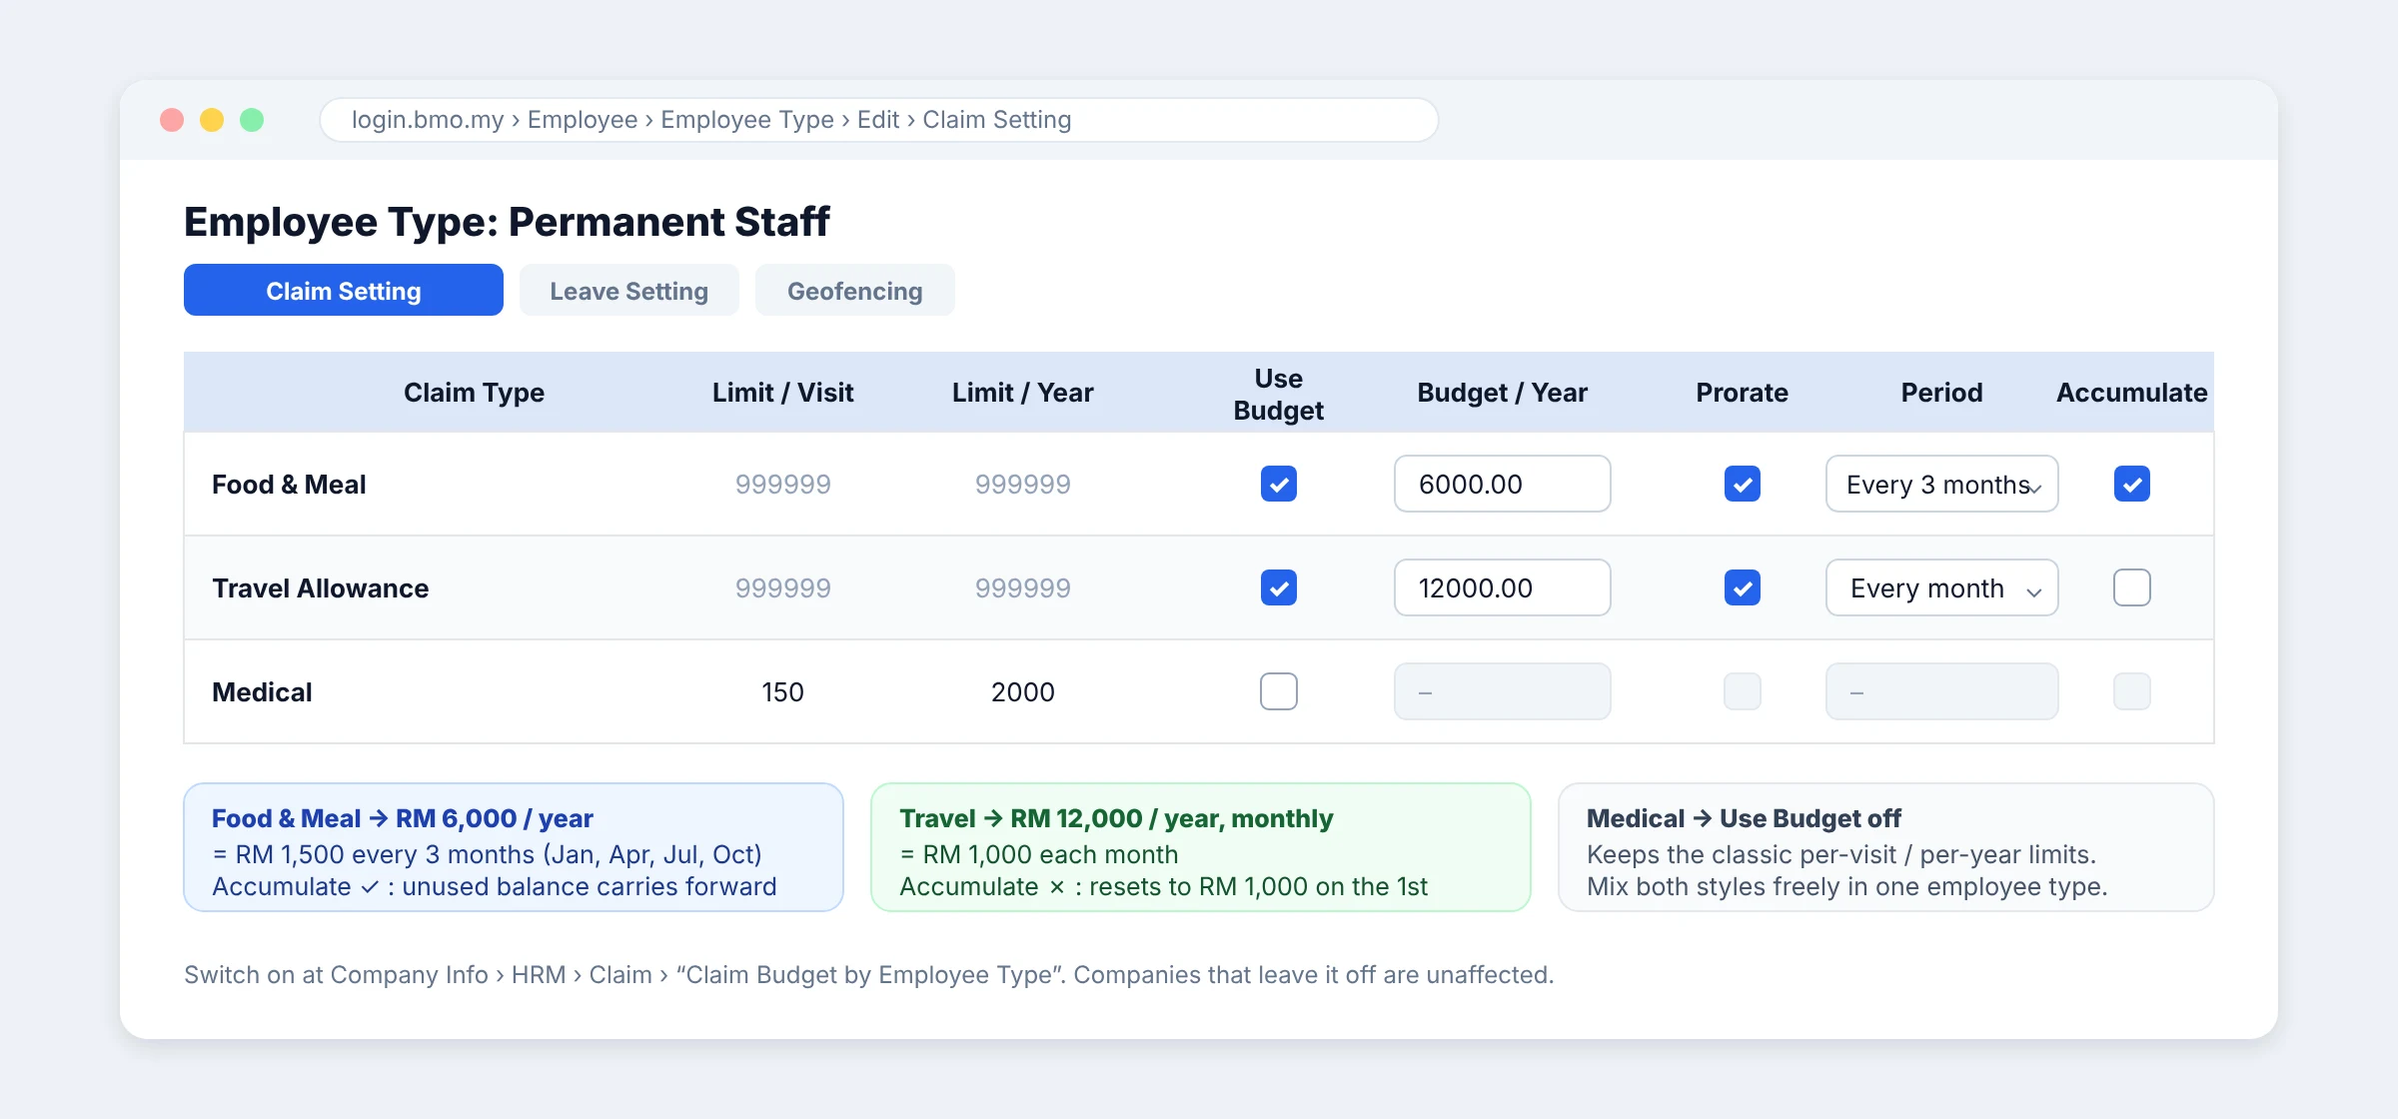Click the disabled Accumulate checkbox for Medical
The width and height of the screenshot is (2398, 1119).
[x=2131, y=691]
